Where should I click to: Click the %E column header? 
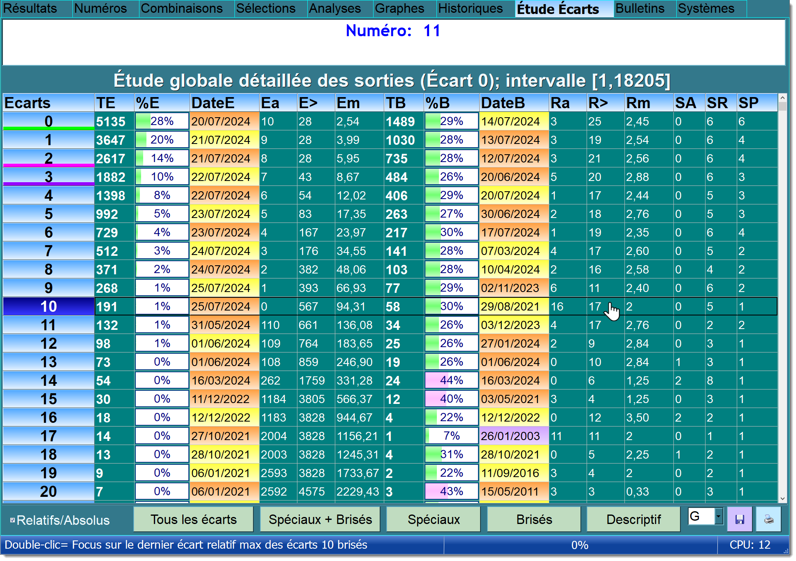pyautogui.click(x=162, y=103)
